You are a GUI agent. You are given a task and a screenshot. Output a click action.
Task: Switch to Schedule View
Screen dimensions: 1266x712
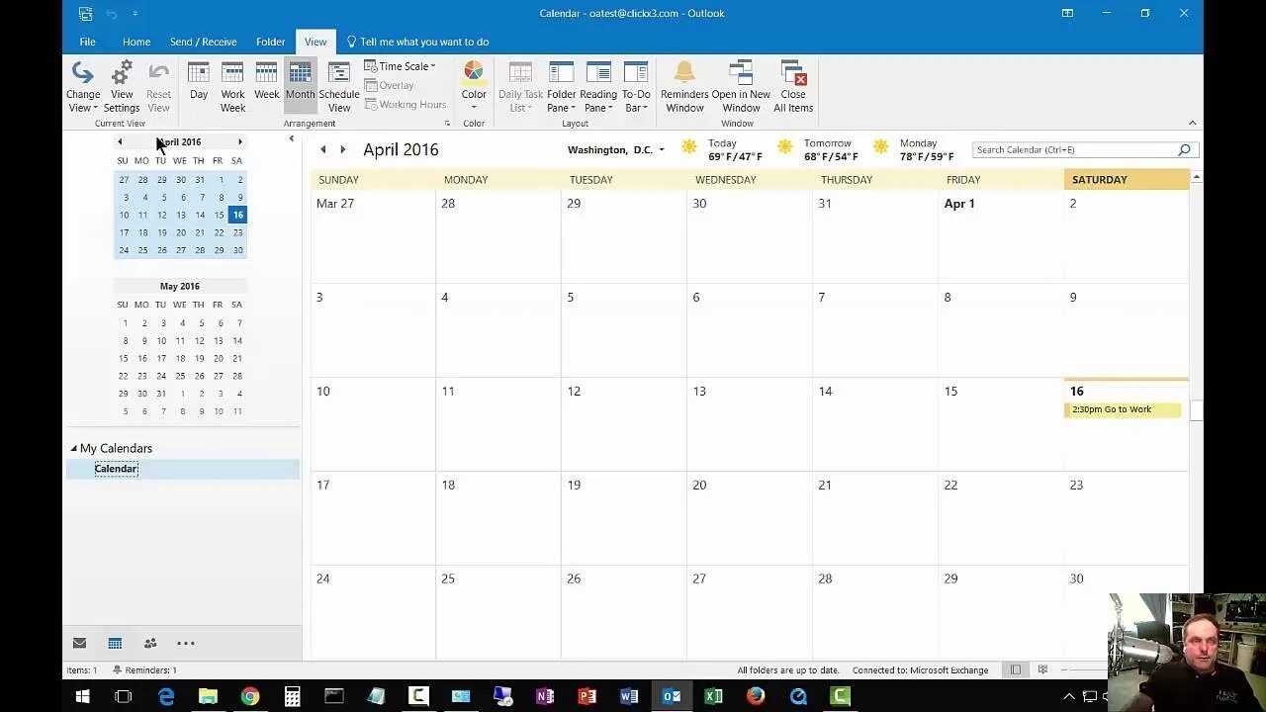tap(339, 87)
